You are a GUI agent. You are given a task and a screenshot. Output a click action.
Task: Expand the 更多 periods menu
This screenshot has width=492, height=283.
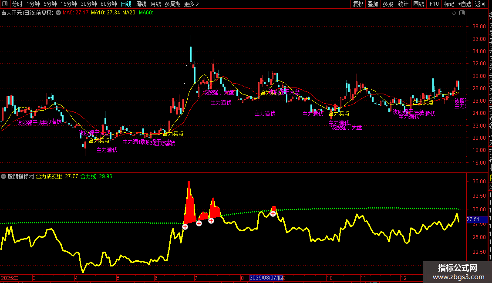pos(191,4)
